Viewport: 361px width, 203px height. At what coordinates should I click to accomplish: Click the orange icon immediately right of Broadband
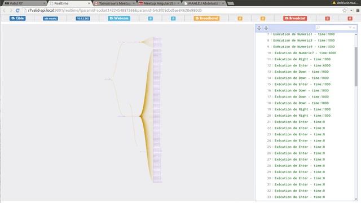[x=240, y=19]
